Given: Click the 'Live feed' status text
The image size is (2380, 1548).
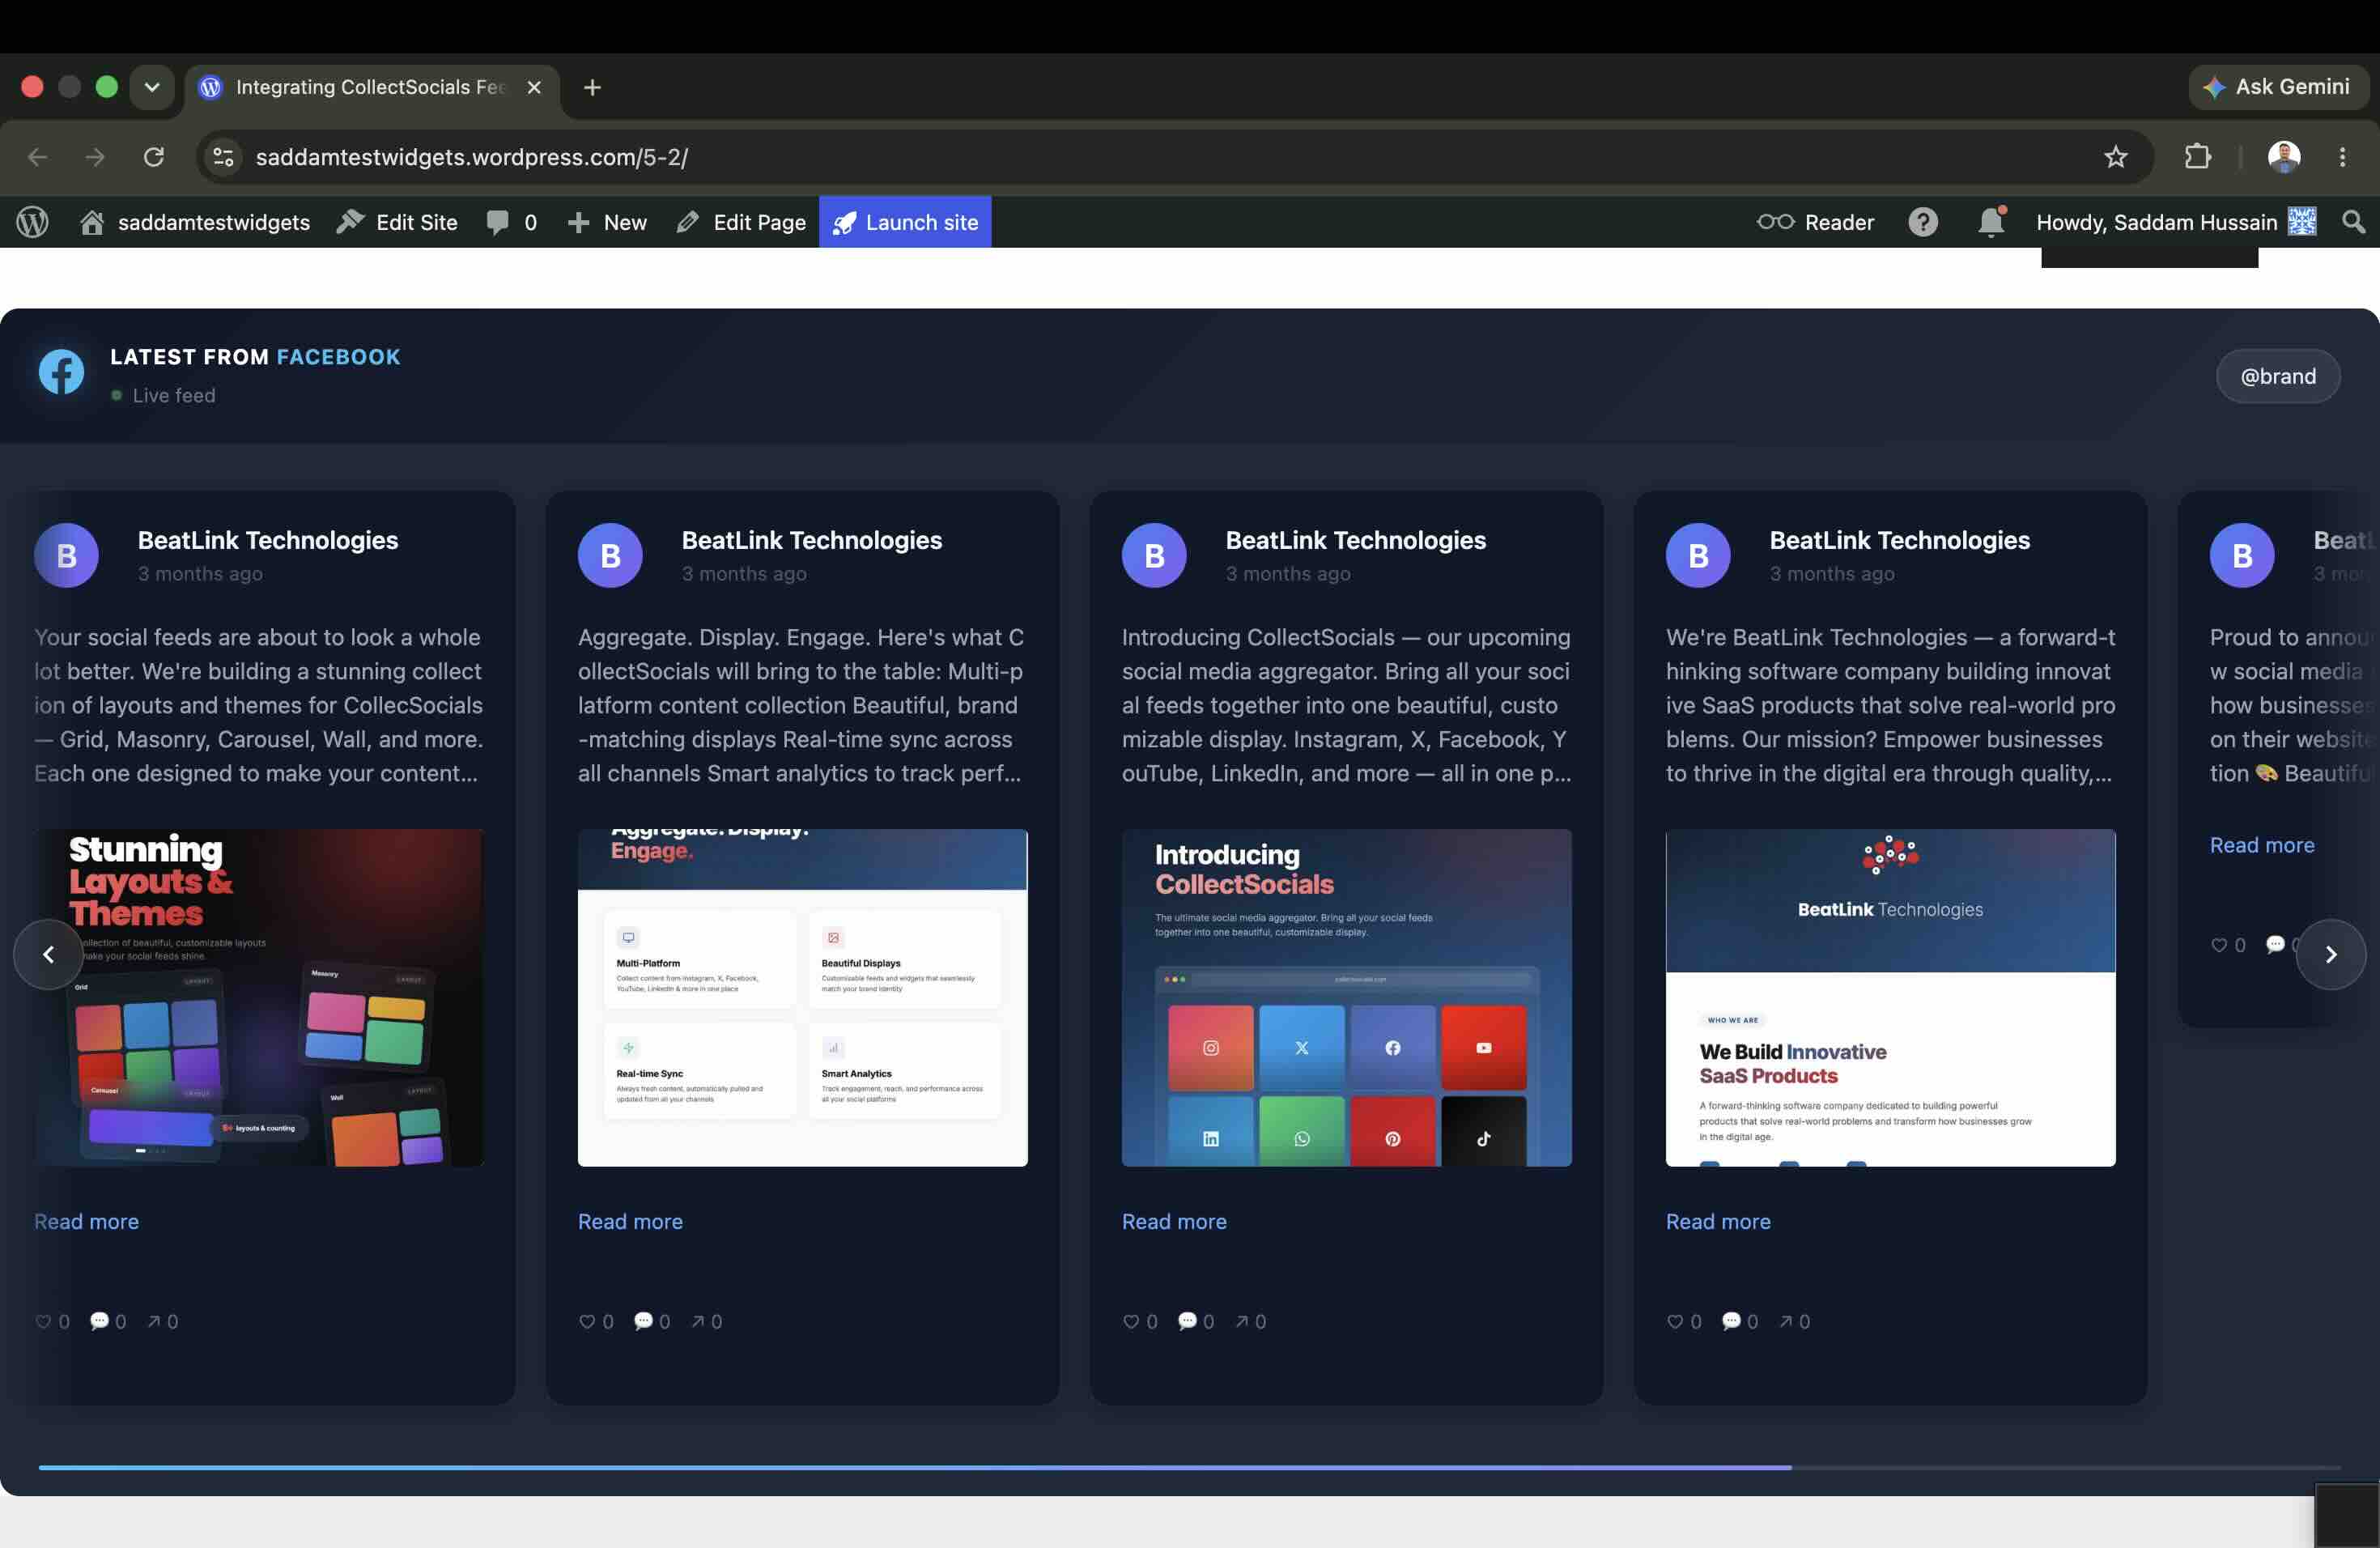Looking at the screenshot, I should coord(174,395).
